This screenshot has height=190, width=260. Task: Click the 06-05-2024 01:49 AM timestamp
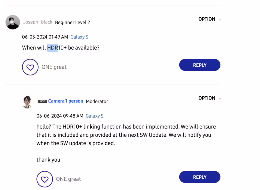45,37
